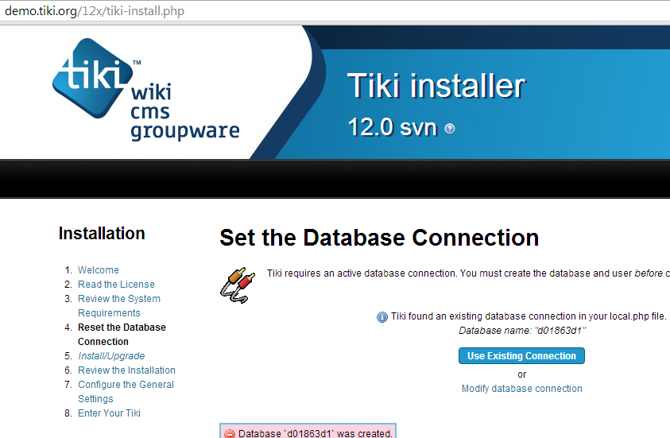Open Review the System Requirements step
The image size is (670, 438).
[119, 305]
